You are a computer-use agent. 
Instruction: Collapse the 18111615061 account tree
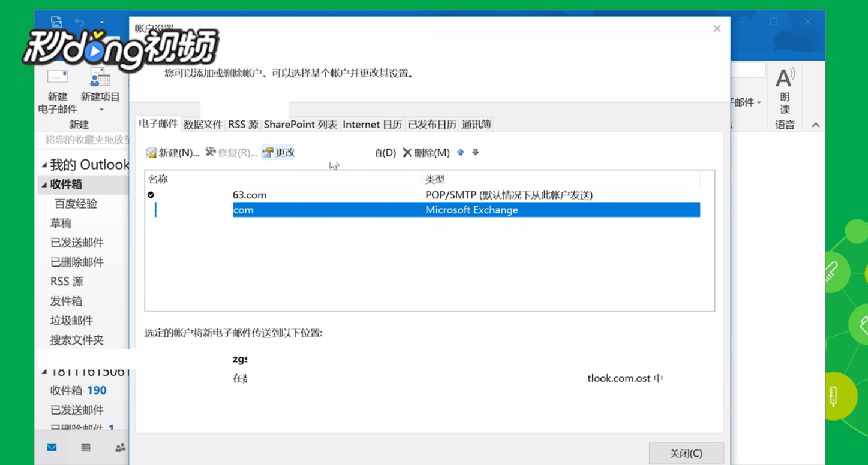(x=44, y=372)
